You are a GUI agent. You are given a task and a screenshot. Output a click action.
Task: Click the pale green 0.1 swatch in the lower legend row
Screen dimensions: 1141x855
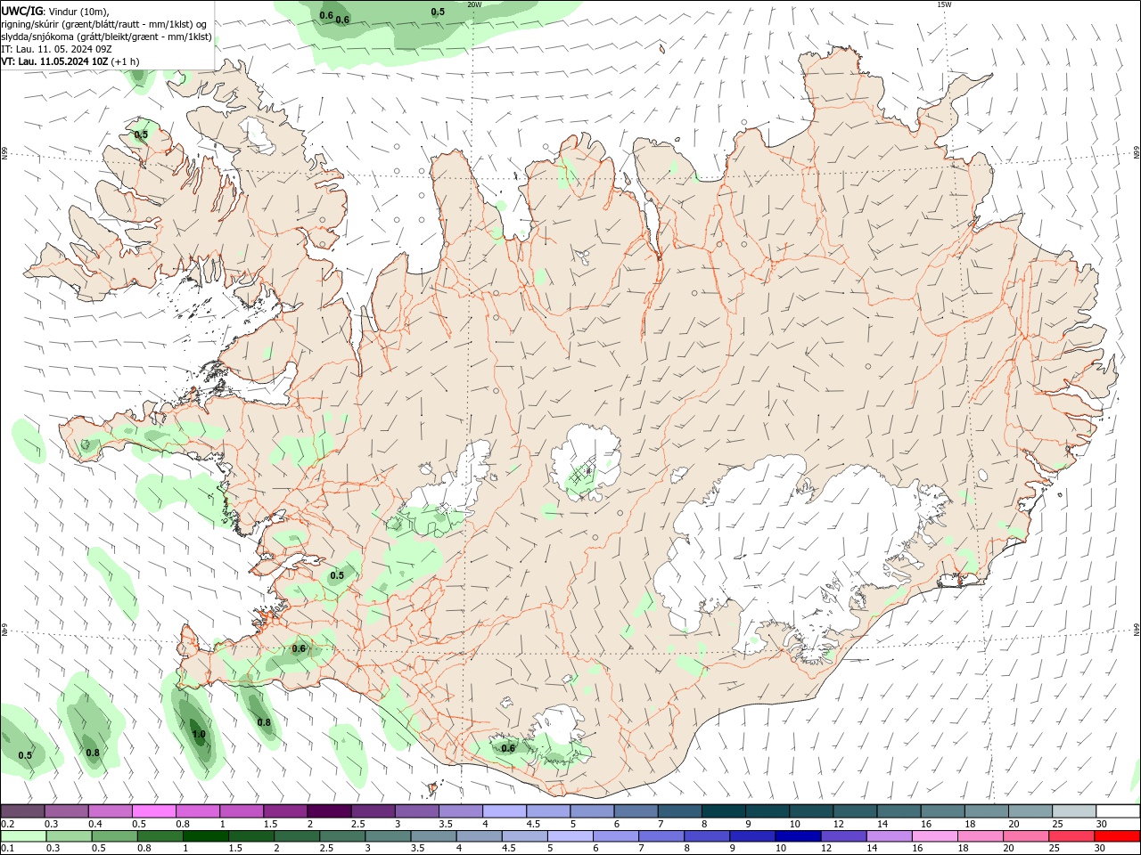coord(23,837)
